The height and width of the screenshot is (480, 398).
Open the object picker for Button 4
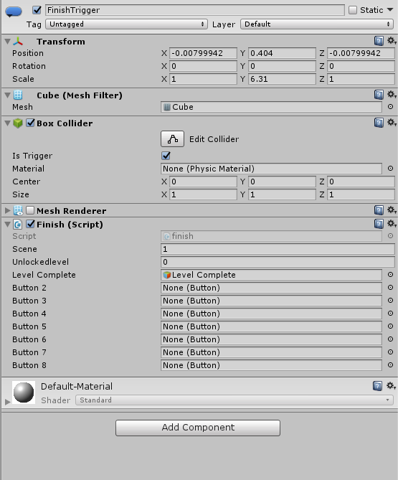point(390,314)
